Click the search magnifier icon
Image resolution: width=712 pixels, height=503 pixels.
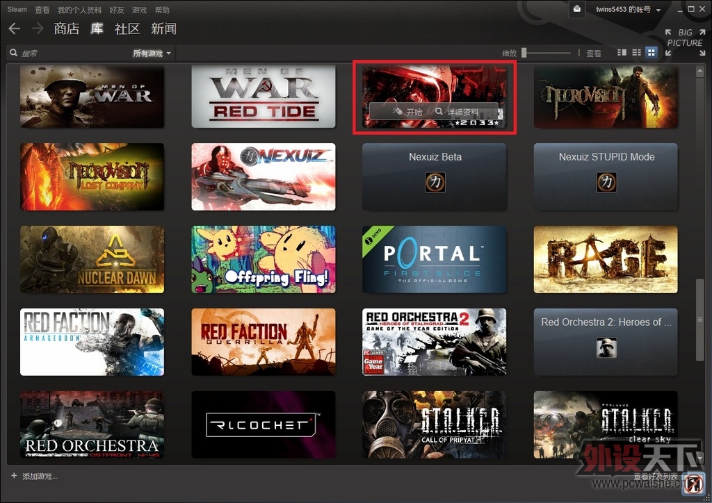(x=14, y=53)
